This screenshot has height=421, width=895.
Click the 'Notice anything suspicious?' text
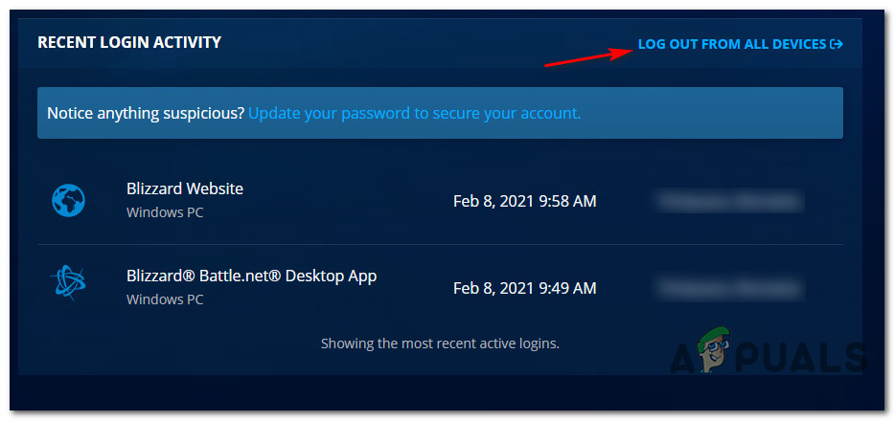(145, 113)
